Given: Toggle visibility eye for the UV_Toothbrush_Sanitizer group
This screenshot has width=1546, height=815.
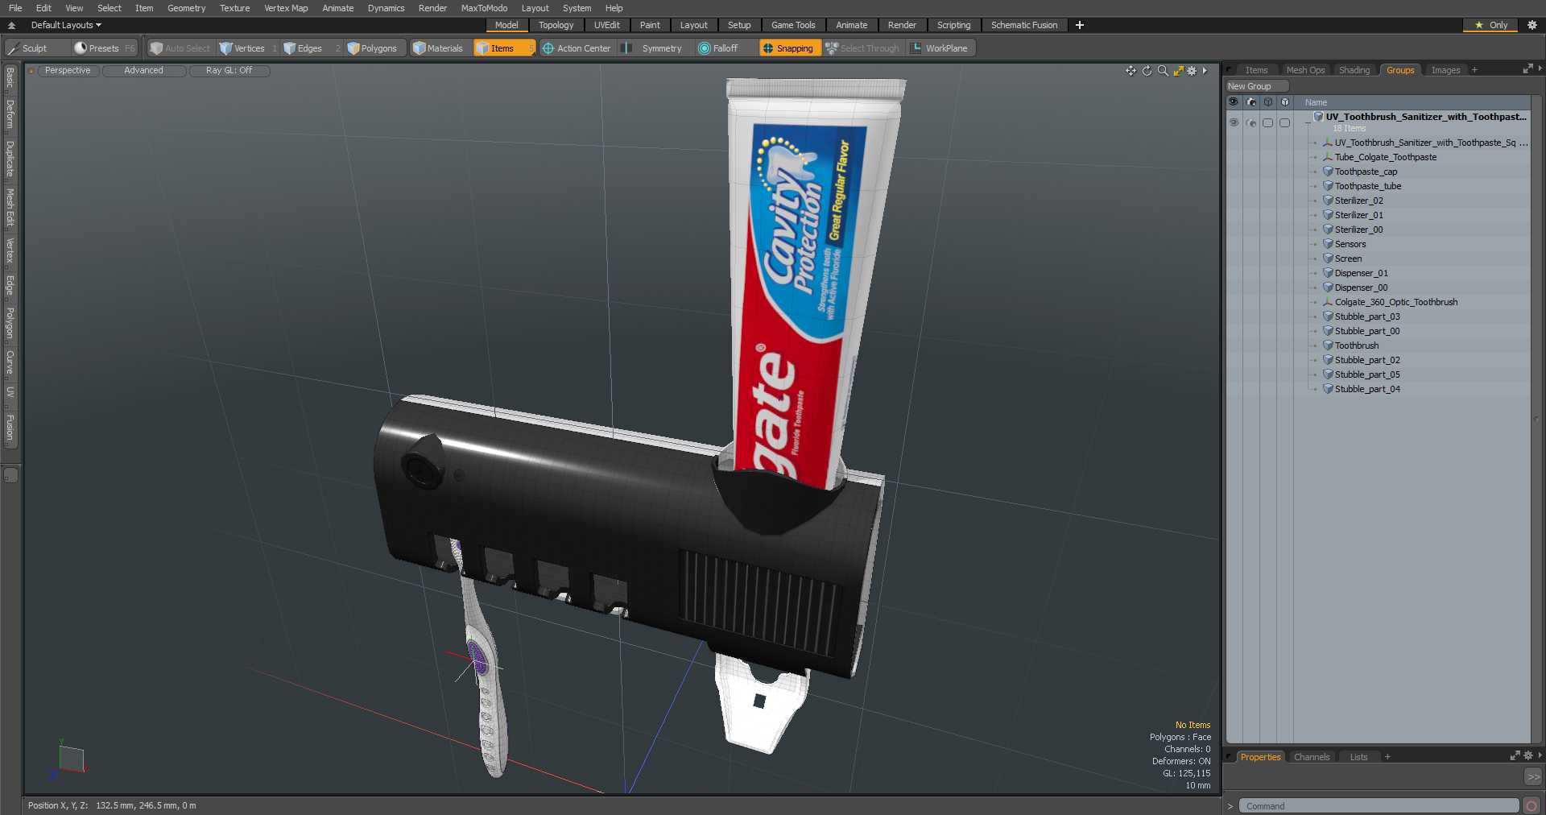Looking at the screenshot, I should [x=1234, y=122].
